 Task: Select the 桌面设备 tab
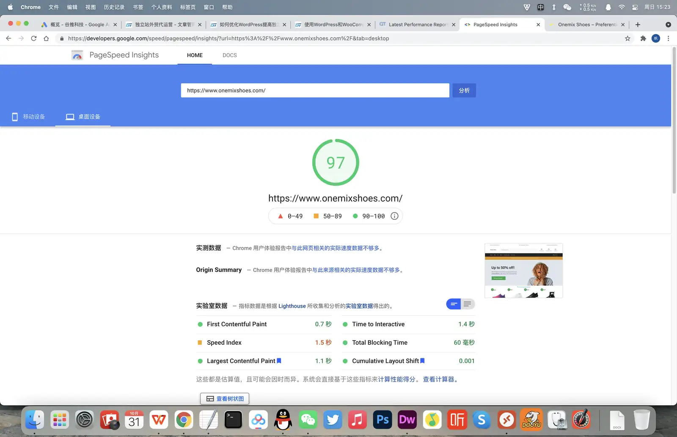(83, 117)
